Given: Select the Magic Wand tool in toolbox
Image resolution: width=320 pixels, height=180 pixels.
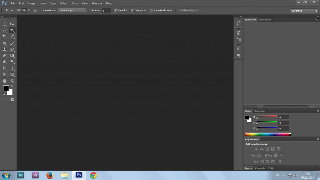Looking at the screenshot, I should click(12, 30).
